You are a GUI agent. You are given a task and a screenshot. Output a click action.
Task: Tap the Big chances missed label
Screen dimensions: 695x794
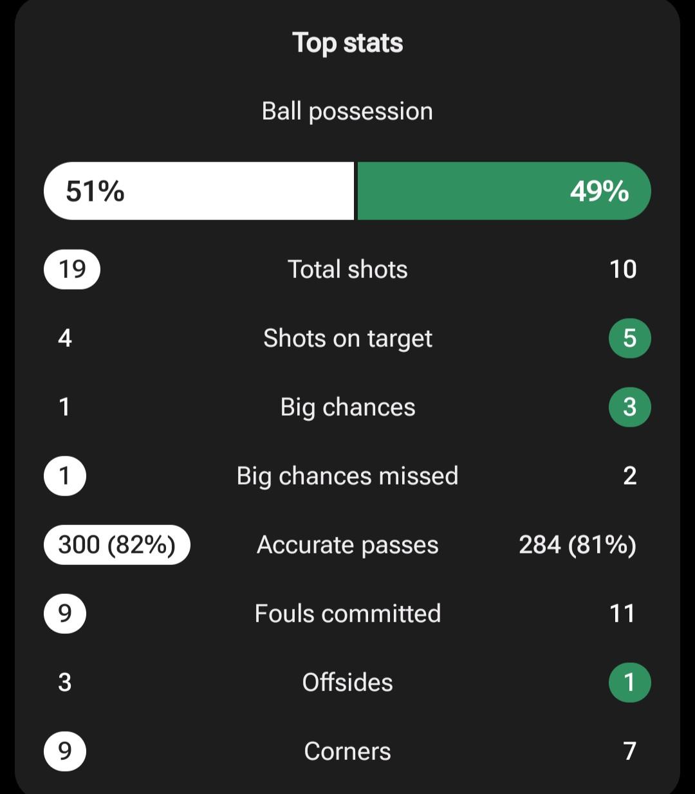347,476
